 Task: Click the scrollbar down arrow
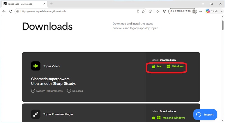(x=222, y=120)
